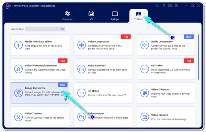
Task: Click the Video Watermark Remover droplet icon
Action: tap(19, 69)
